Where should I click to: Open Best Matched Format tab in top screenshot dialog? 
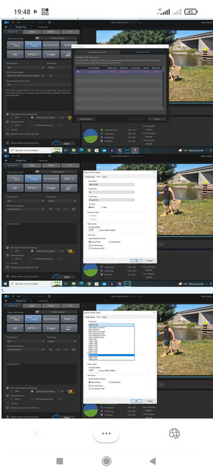98,52
